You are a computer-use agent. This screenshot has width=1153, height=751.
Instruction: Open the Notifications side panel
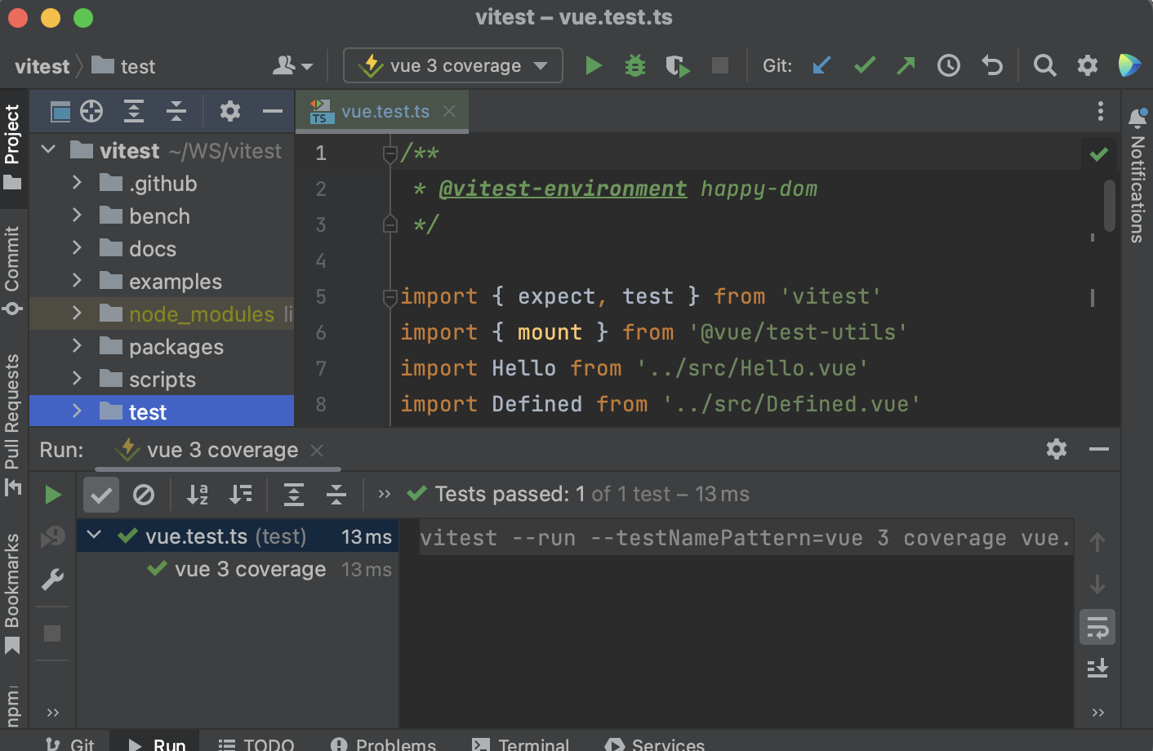pyautogui.click(x=1137, y=175)
